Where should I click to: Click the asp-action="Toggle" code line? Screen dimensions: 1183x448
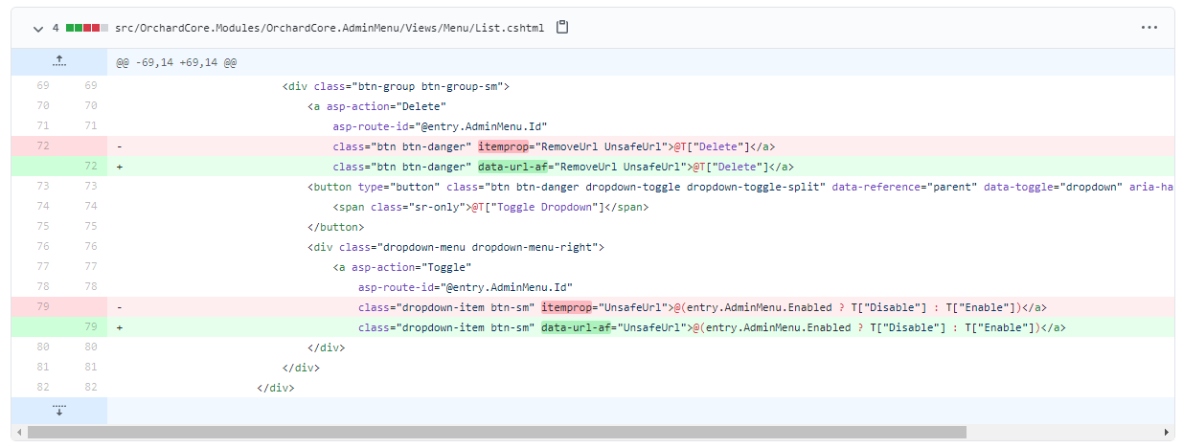(402, 267)
